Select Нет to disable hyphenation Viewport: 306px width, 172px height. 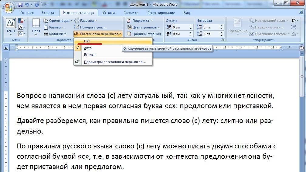click(x=113, y=41)
